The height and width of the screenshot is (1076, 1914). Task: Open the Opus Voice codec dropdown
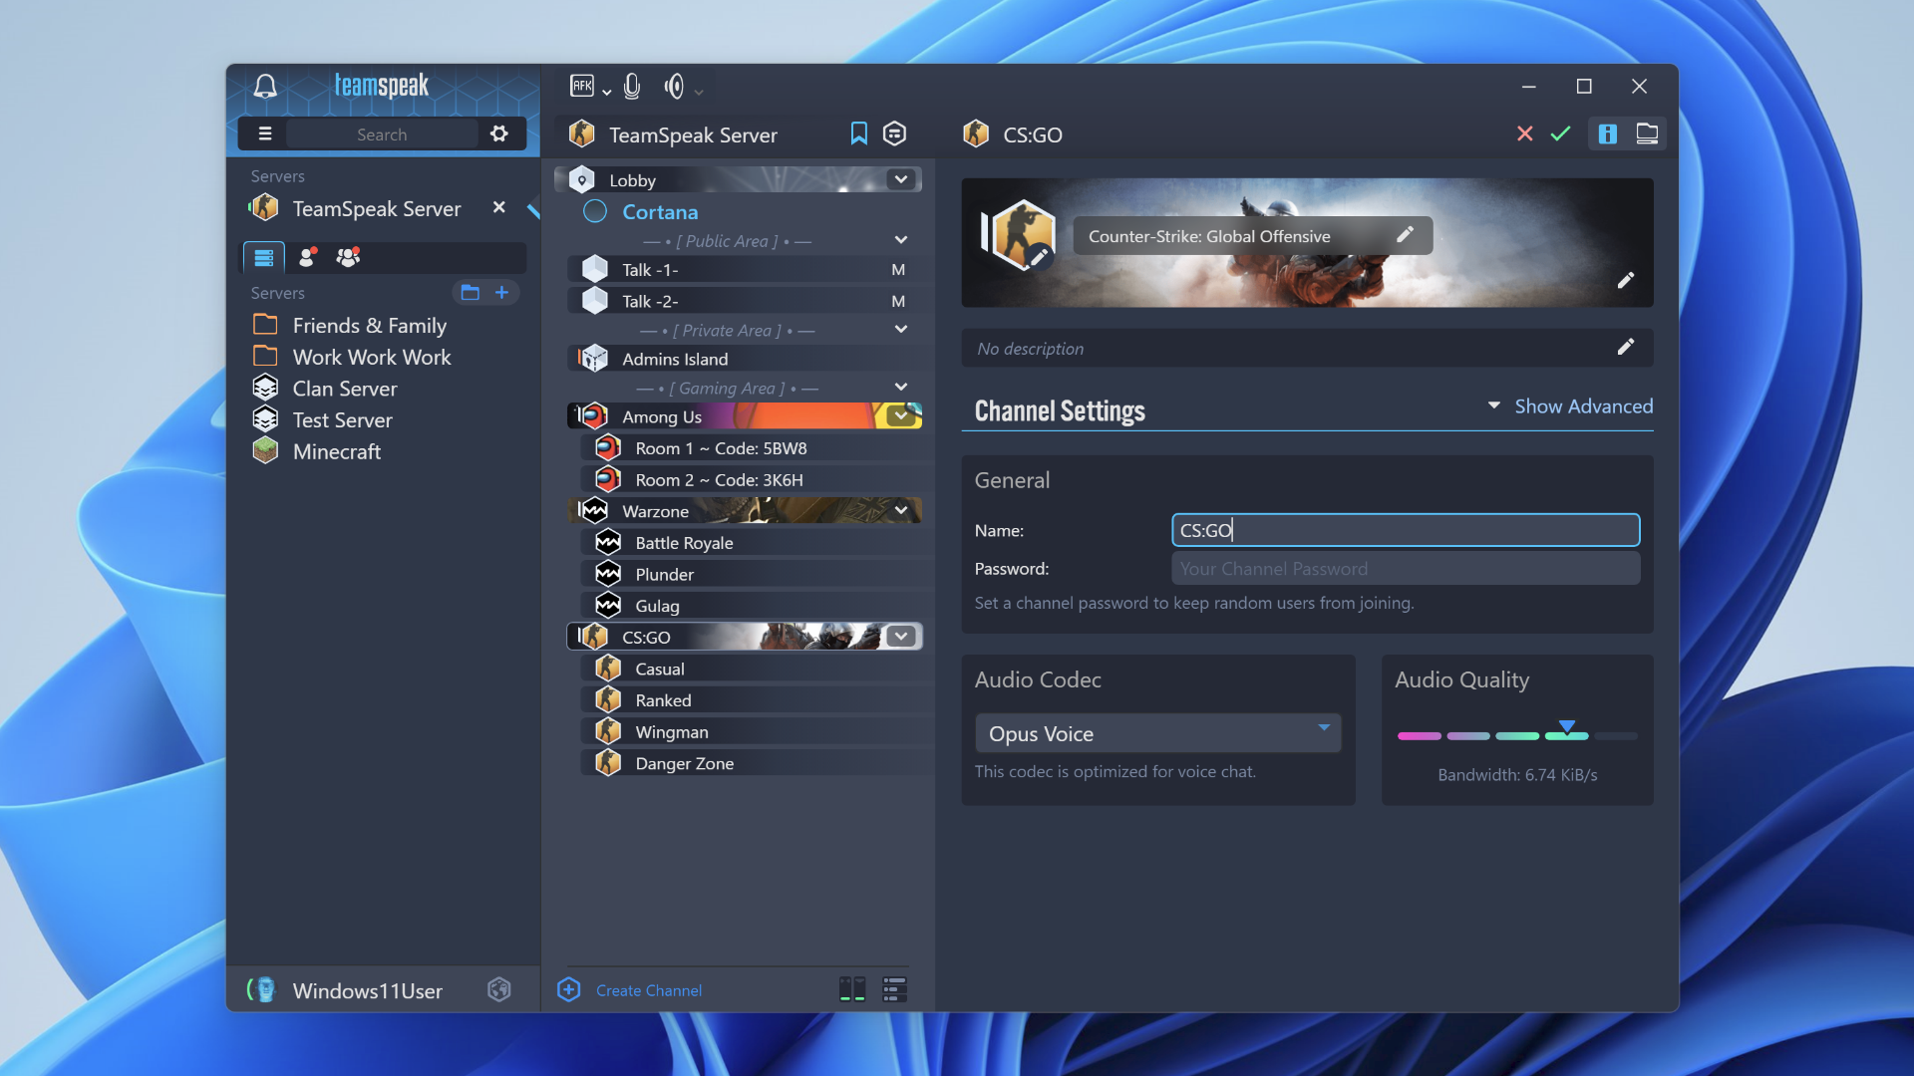click(1157, 732)
